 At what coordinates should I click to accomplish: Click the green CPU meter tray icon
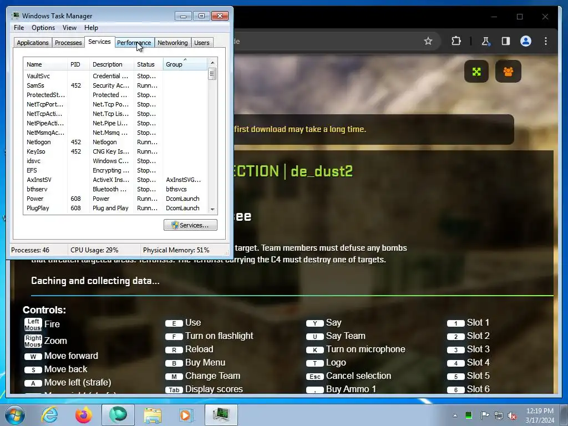tap(469, 415)
